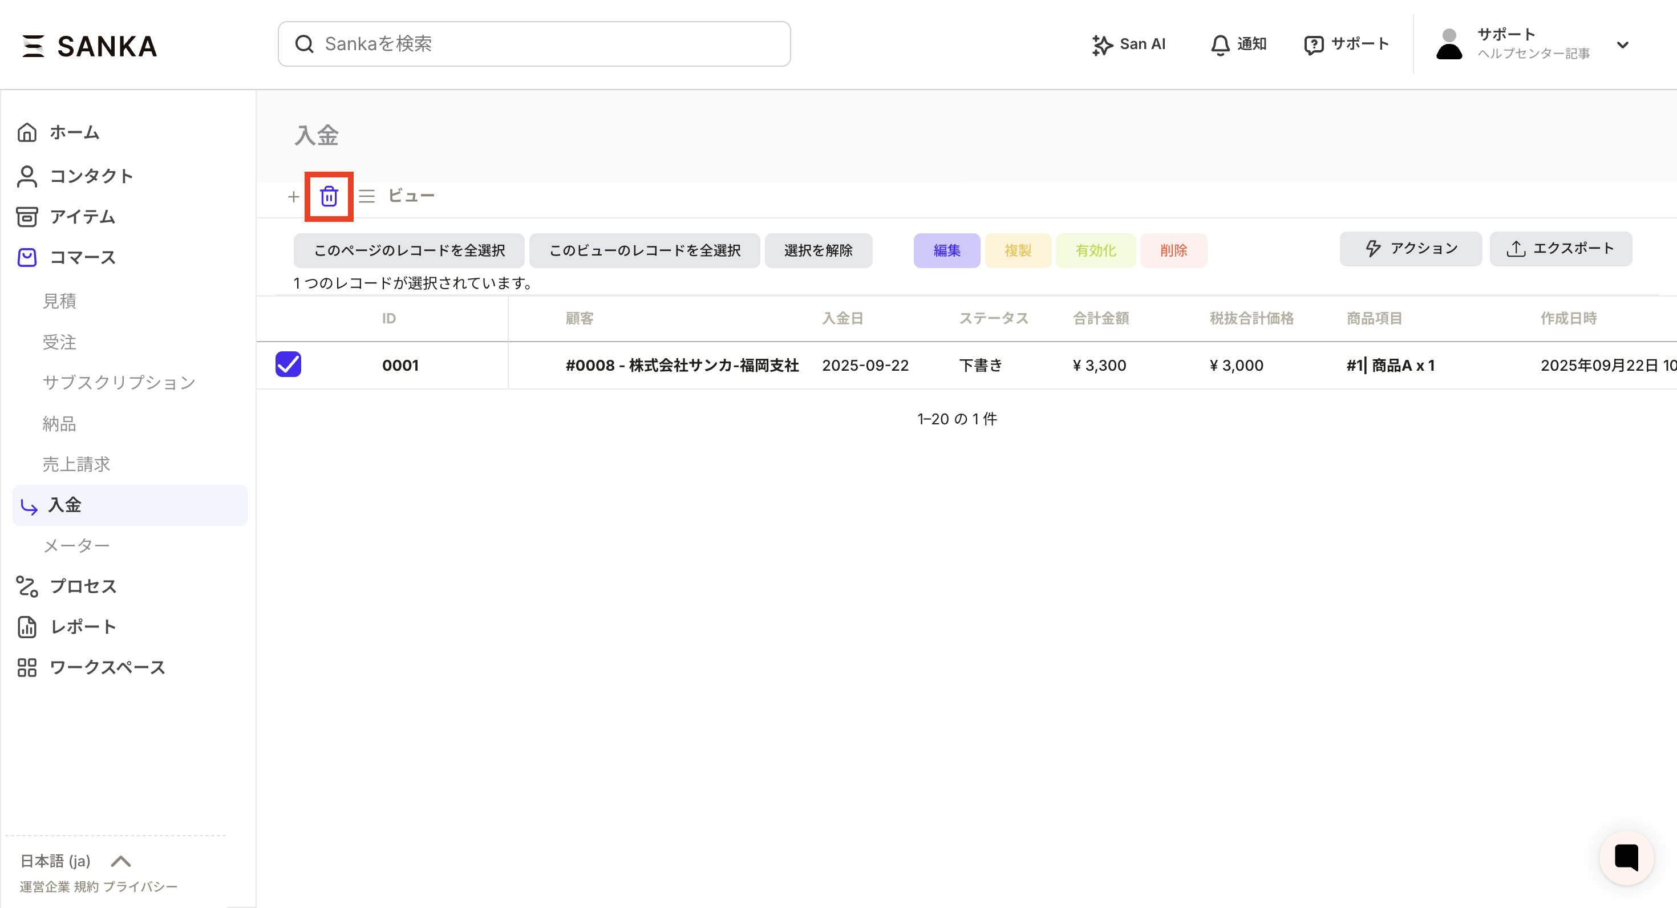This screenshot has height=908, width=1677.
Task: Open the chat widget bubble icon
Action: 1626,857
